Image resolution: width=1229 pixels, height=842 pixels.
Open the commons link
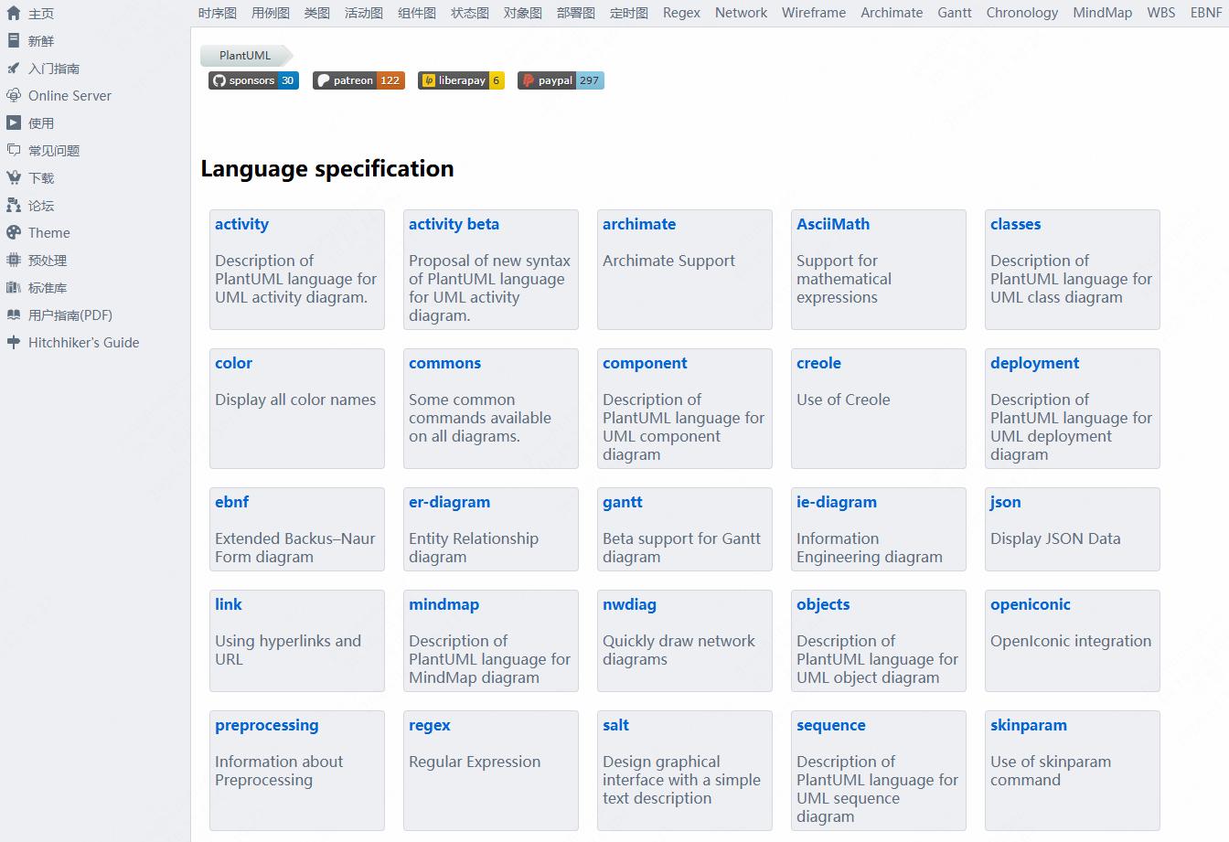point(444,363)
